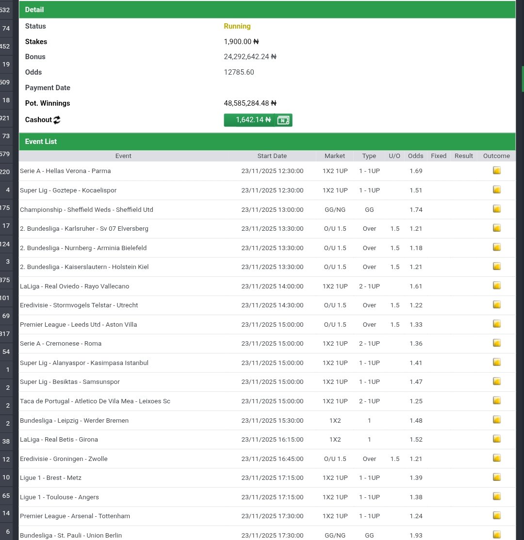Select Serie A - Cremonese - Roma event
This screenshot has width=524, height=540.
pos(61,343)
